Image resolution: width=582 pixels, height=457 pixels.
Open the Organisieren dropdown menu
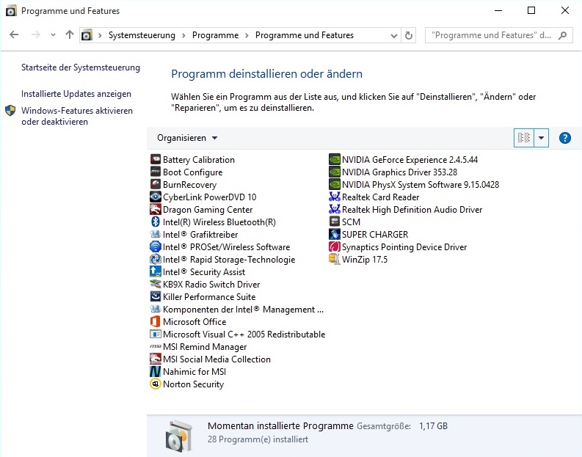187,138
